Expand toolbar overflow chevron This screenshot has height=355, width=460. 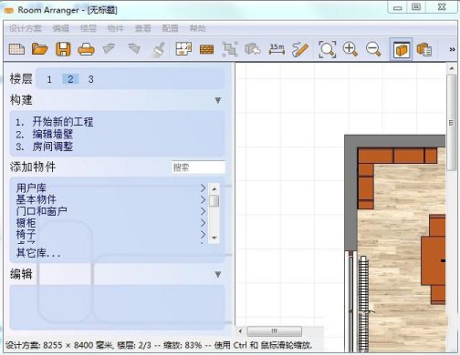(x=452, y=49)
